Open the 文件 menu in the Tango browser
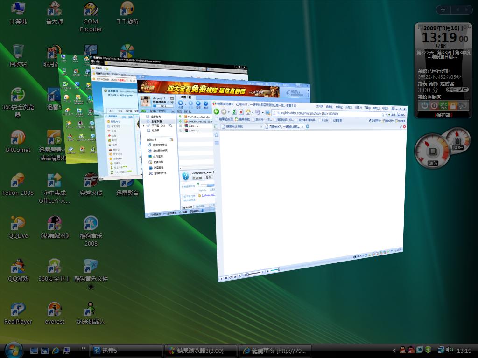Screen dimensions: 478x358 [320, 107]
